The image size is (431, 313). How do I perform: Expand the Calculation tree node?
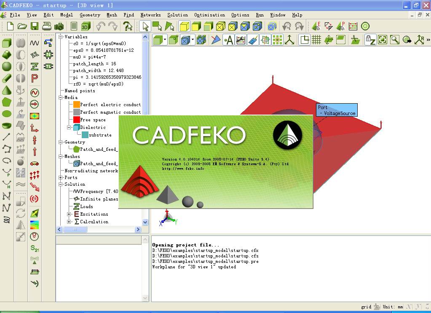69,222
